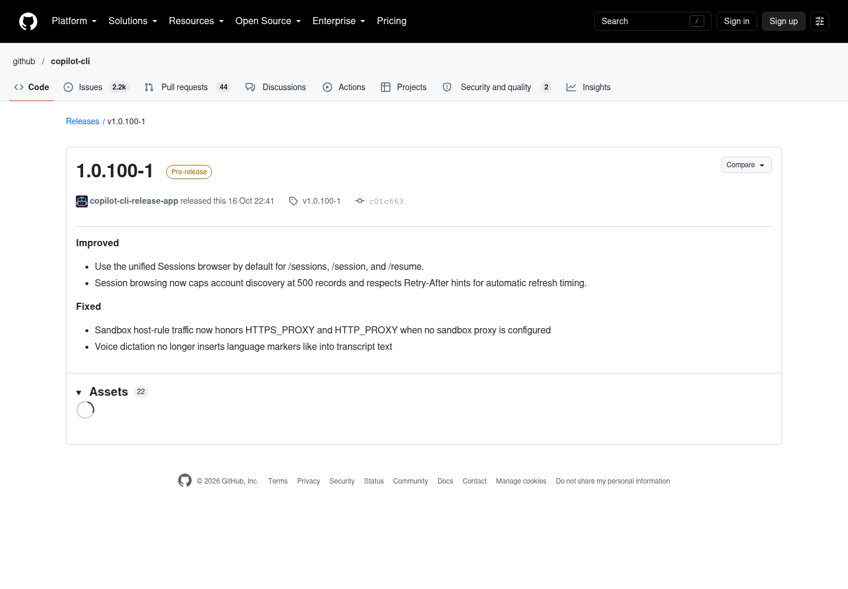Focus the Search input field
848x589 pixels.
[x=652, y=21]
